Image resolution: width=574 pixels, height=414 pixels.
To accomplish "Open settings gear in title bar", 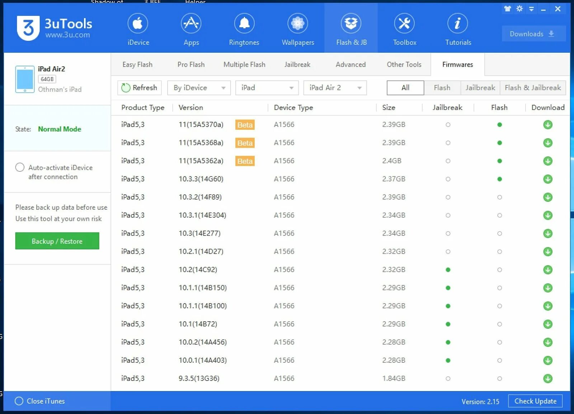I will coord(519,9).
